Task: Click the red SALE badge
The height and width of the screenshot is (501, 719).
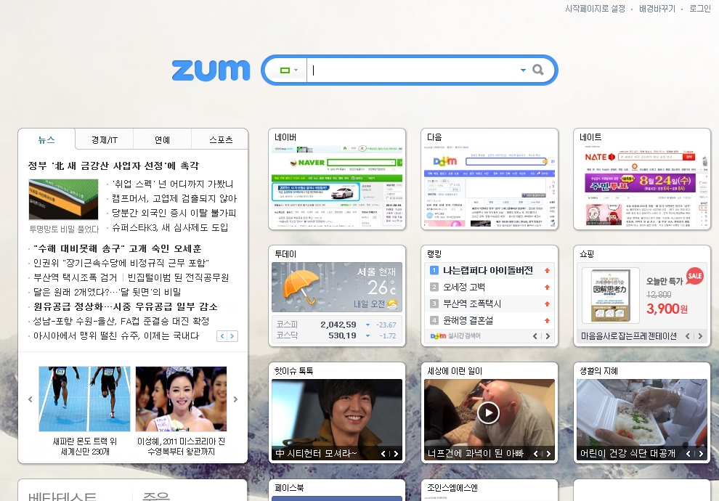Action: (695, 275)
